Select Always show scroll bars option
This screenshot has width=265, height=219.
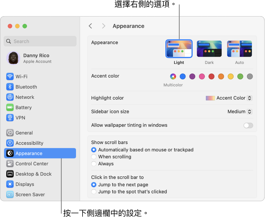[x=94, y=164]
